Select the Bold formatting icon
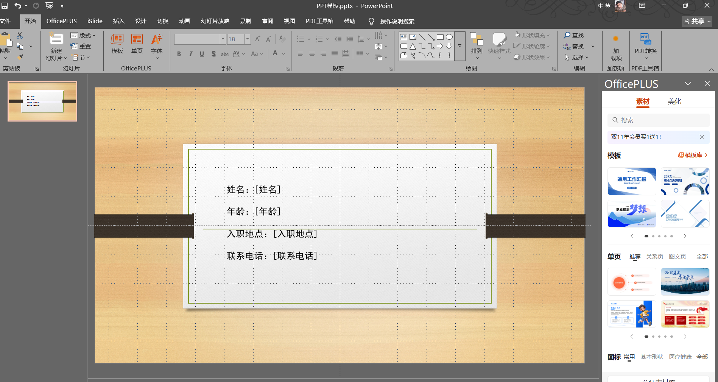Image resolution: width=718 pixels, height=382 pixels. pos(179,54)
